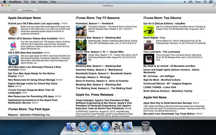The width and height of the screenshot is (216, 135).
Task: Open 'Downton Abbey, Season 2 - Masterpiece' entry
Action: (99, 70)
